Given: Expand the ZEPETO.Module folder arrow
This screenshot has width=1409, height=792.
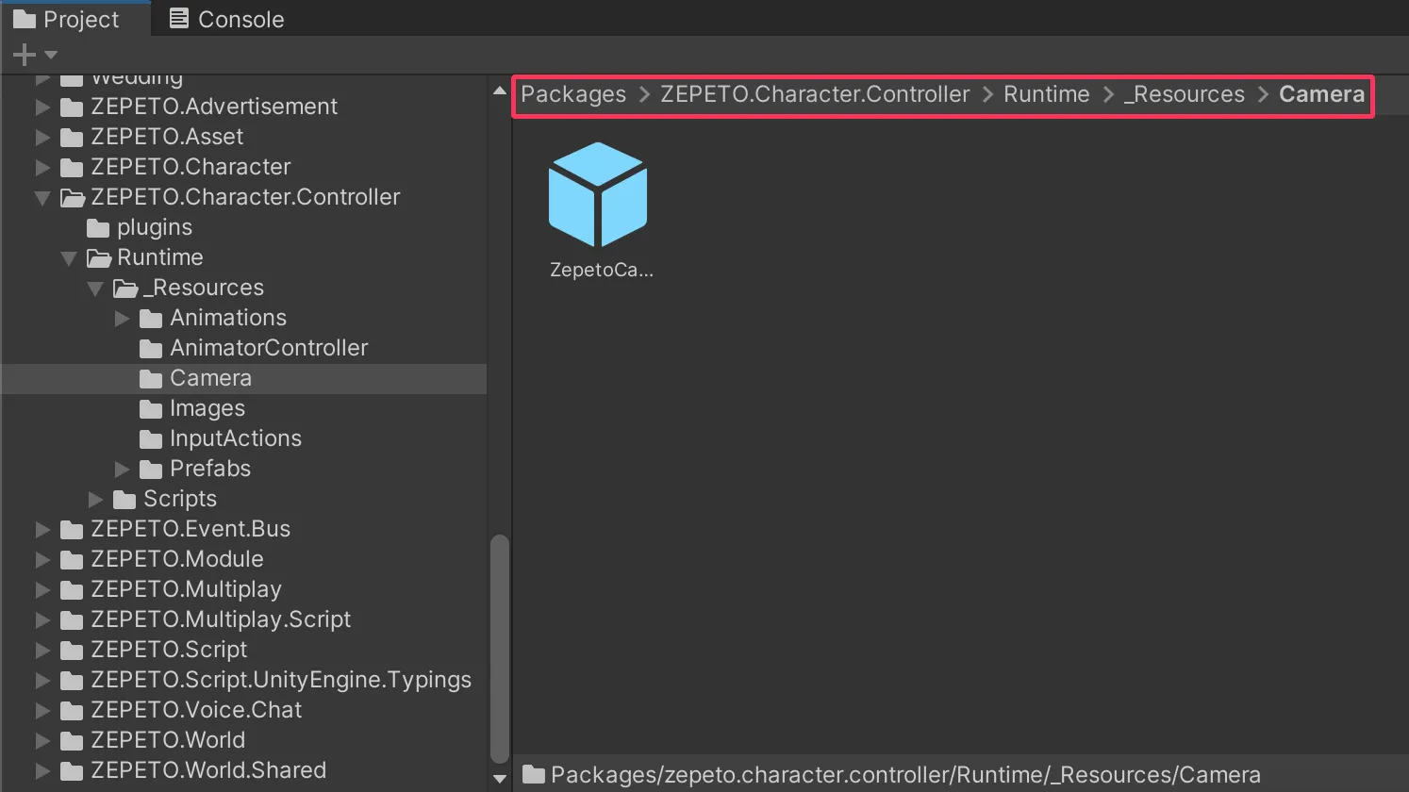Looking at the screenshot, I should [42, 560].
